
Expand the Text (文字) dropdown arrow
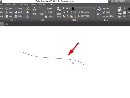[x=35, y=16]
